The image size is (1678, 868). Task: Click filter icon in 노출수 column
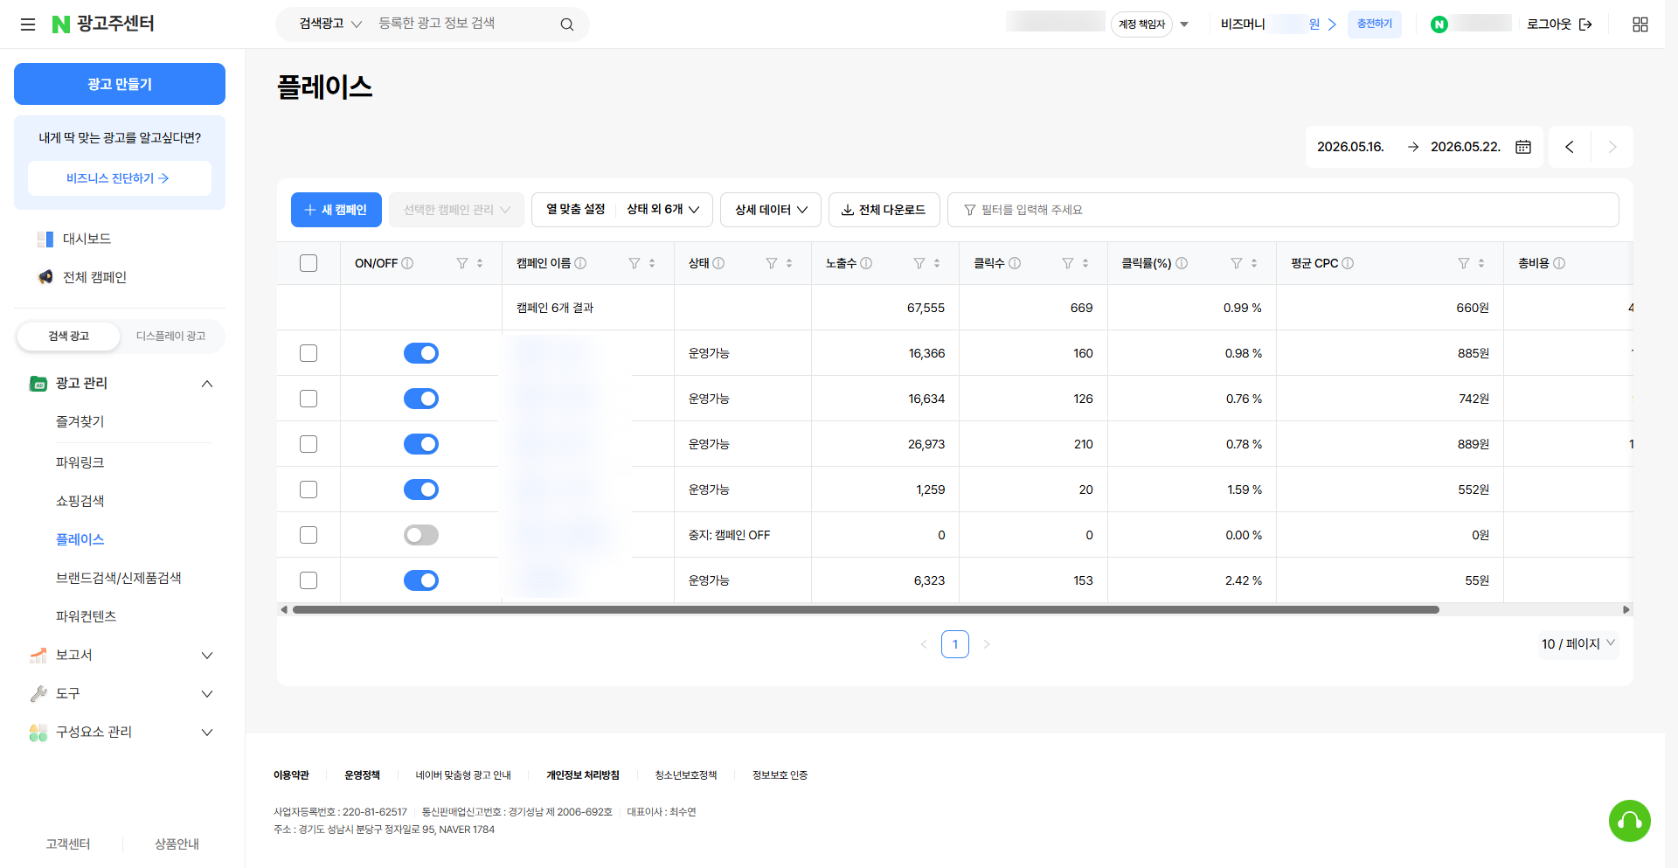tap(919, 263)
